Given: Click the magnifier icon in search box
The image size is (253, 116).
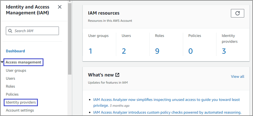Looking at the screenshot, I should click(x=10, y=31).
